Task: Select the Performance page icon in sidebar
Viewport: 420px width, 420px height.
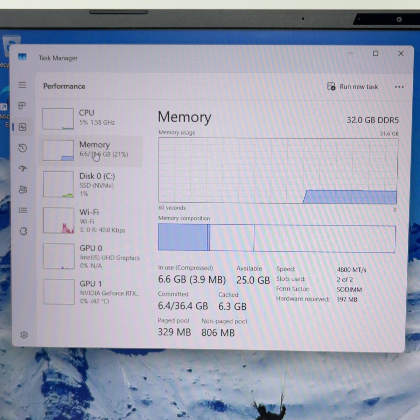Action: pyautogui.click(x=23, y=127)
